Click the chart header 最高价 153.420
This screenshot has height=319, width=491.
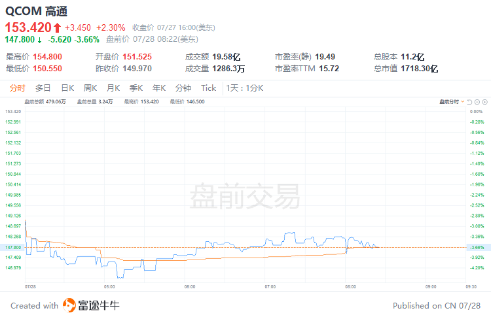(x=141, y=101)
